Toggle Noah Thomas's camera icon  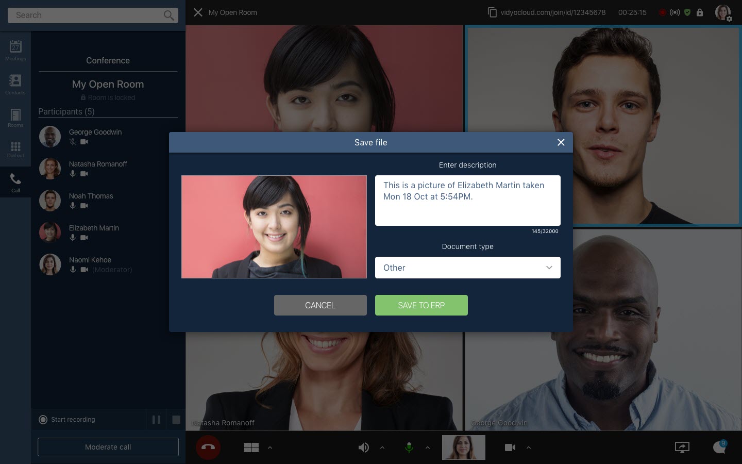tap(84, 206)
